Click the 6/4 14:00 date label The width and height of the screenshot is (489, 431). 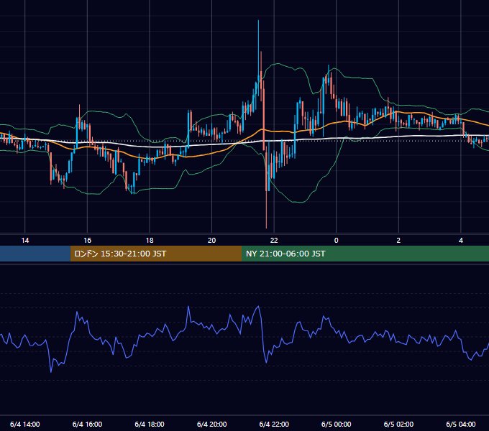coord(25,424)
